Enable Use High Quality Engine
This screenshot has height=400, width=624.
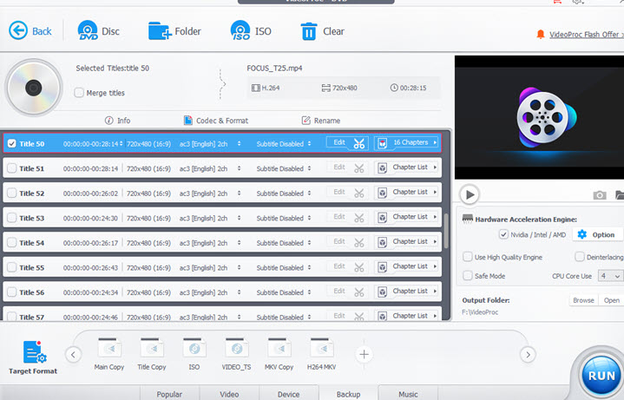pos(468,257)
